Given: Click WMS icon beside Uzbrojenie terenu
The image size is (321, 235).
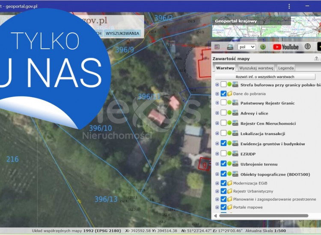Looking at the screenshot, I should click(235, 164).
